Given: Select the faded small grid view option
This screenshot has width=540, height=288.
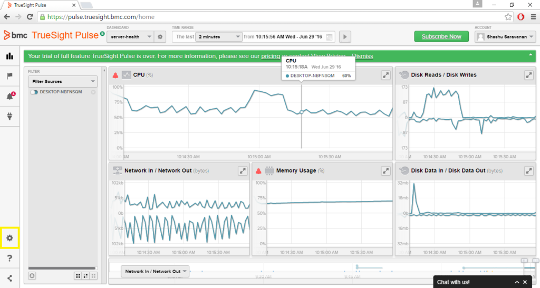Looking at the screenshot, I should pyautogui.click(x=93, y=276).
